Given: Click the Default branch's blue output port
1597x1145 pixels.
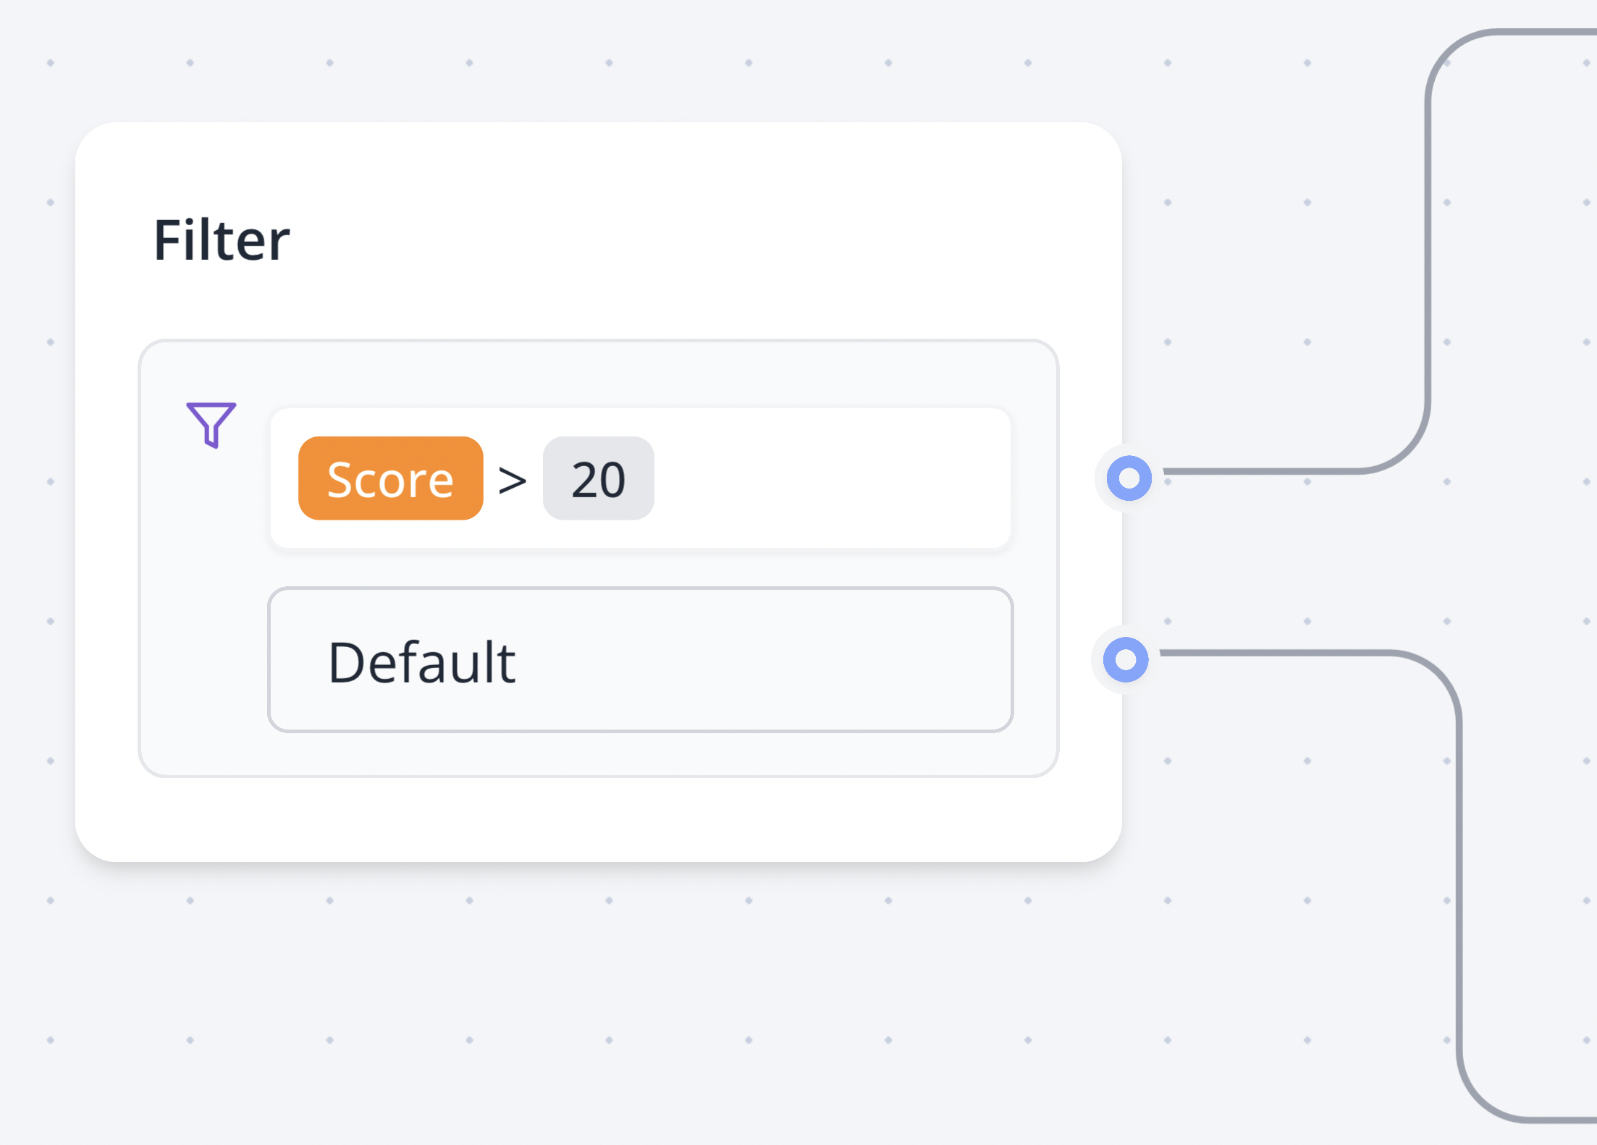Looking at the screenshot, I should 1125,659.
